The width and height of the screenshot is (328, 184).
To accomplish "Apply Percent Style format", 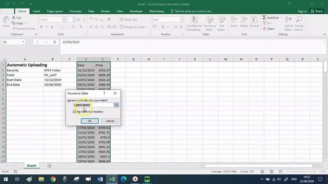I will [x=163, y=27].
